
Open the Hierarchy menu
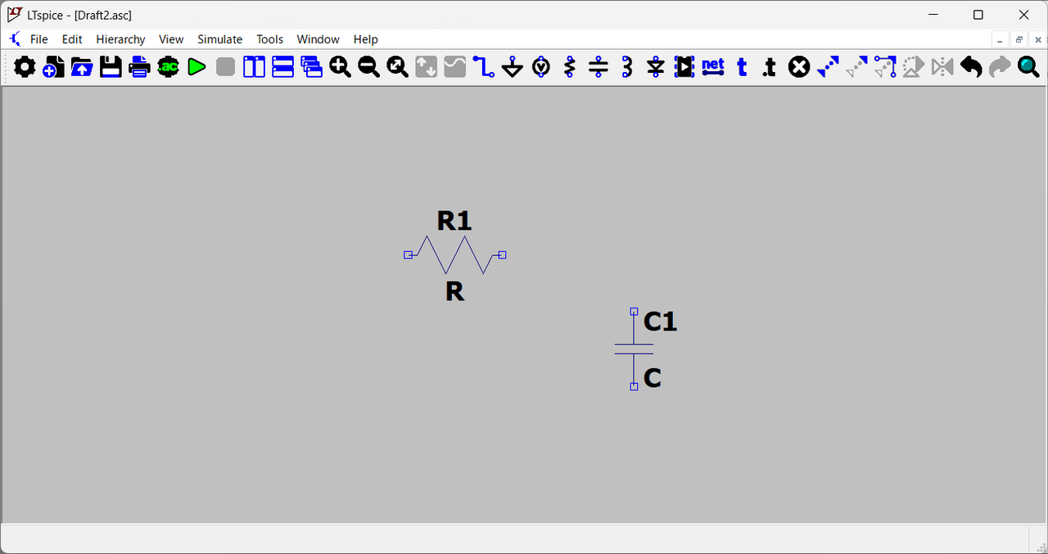coord(120,39)
